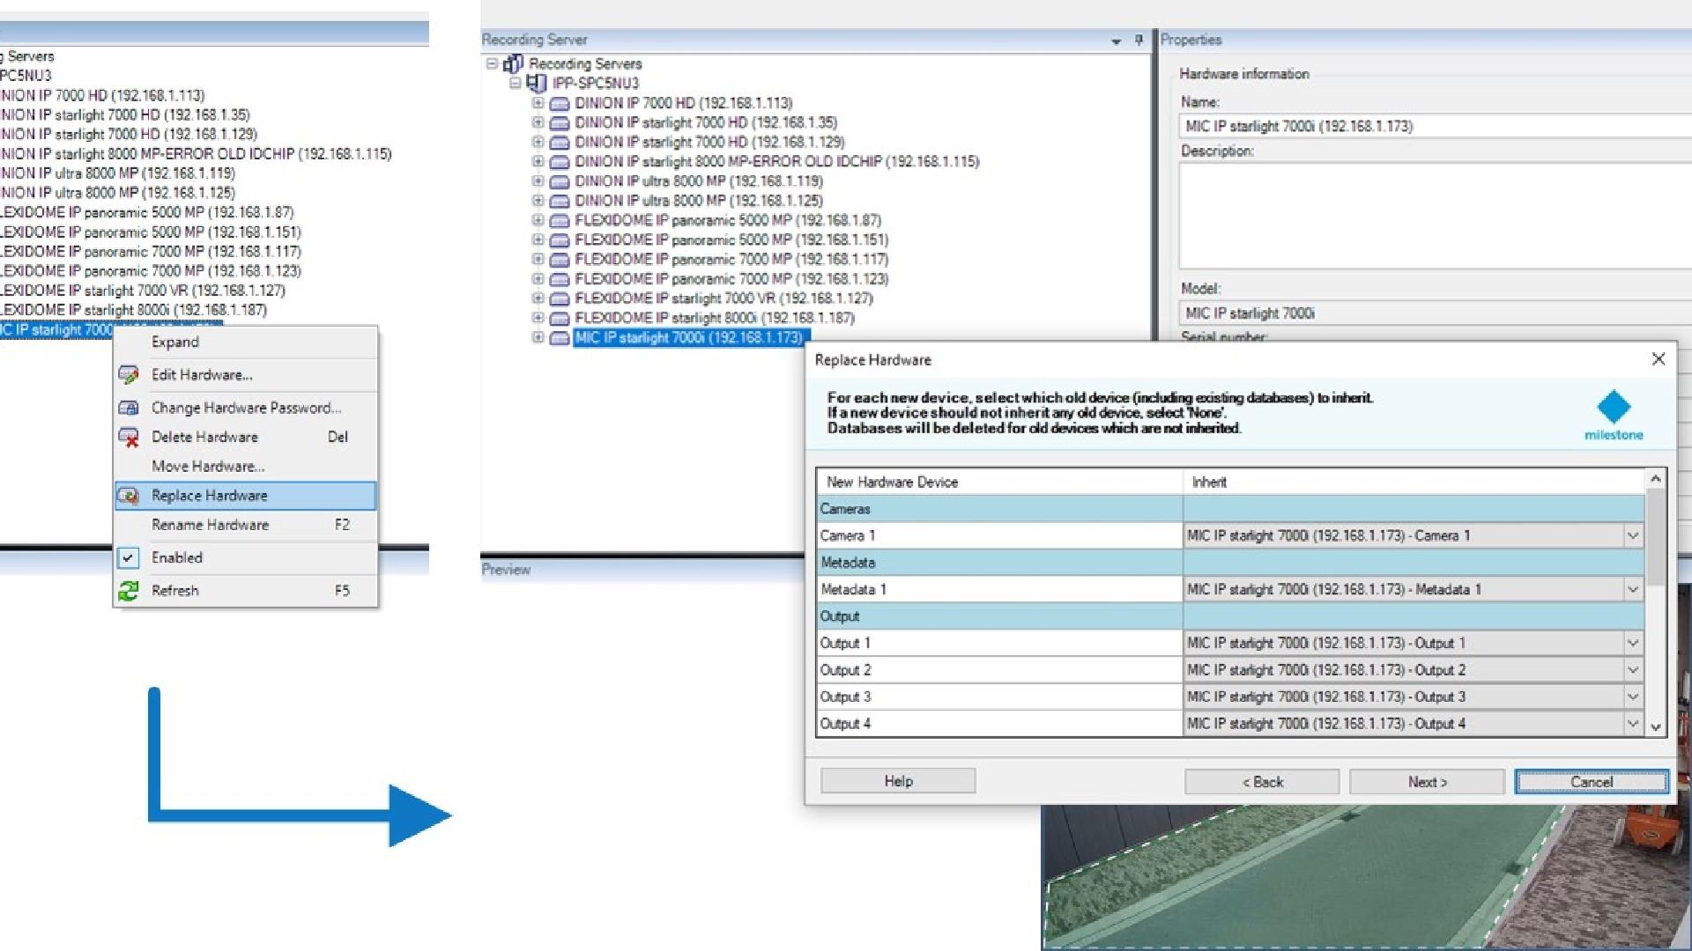
Task: Expand the DINION IP 7000 HD 192.168.1.113 node
Action: [538, 103]
